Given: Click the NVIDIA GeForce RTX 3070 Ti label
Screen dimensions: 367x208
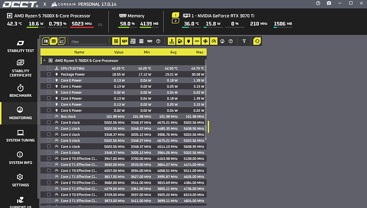Looking at the screenshot, I should [223, 15].
